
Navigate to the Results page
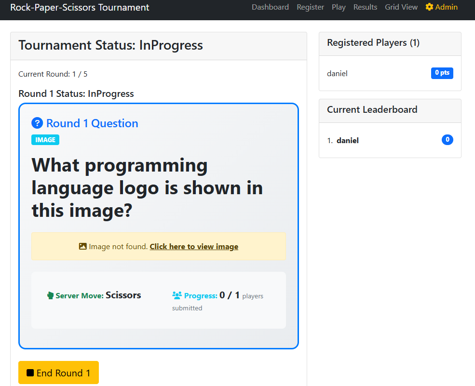tap(365, 7)
